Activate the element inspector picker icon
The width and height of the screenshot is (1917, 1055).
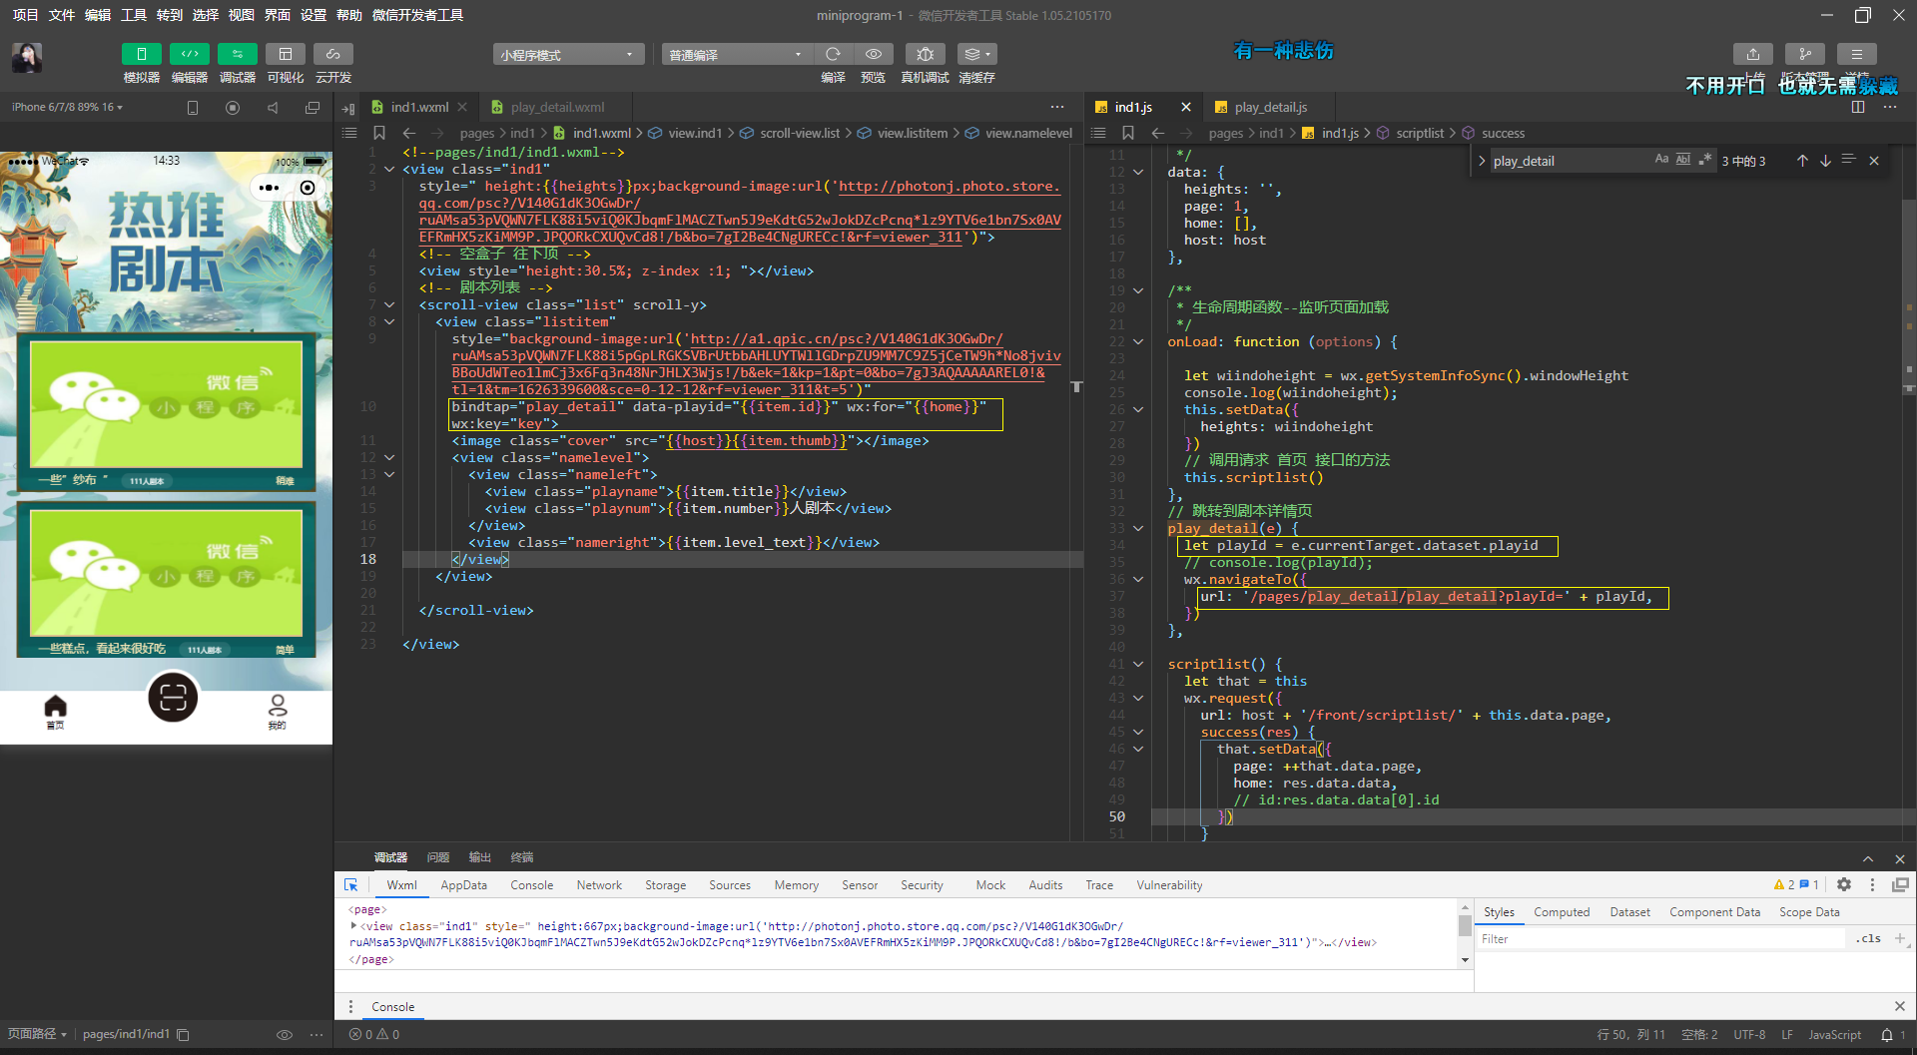click(351, 885)
